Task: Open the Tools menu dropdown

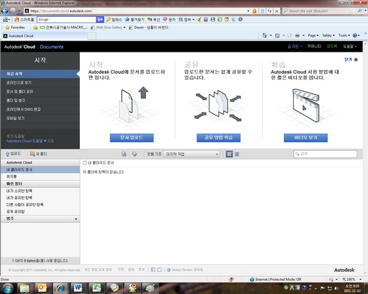Action: pyautogui.click(x=344, y=36)
